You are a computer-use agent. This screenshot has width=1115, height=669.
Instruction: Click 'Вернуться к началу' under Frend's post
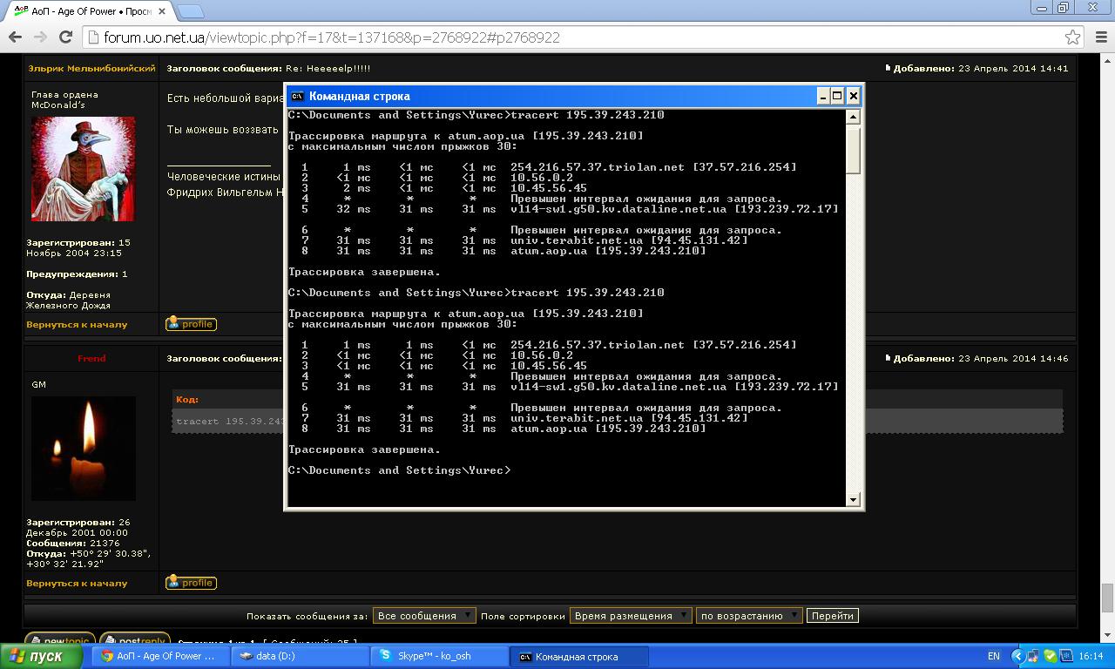[77, 583]
